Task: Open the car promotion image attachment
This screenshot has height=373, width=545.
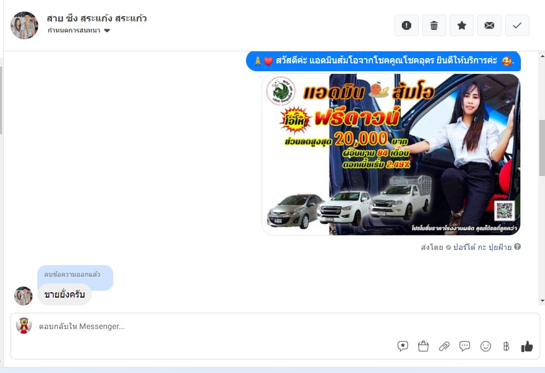Action: [x=391, y=155]
